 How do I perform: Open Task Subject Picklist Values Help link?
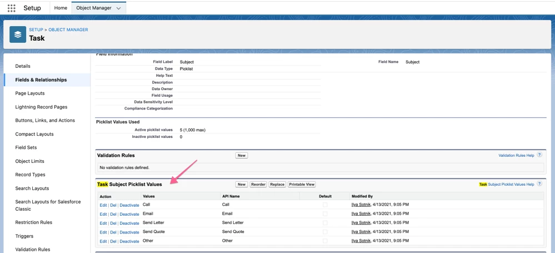[507, 184]
